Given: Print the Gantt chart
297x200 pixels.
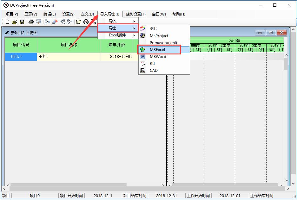Looking at the screenshot, I should click(x=31, y=22).
